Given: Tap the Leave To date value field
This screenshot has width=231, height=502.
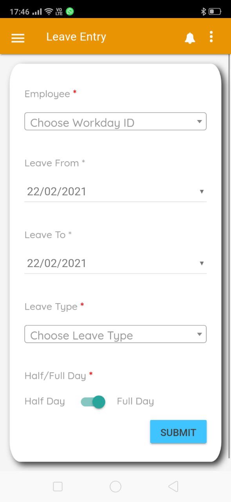Looking at the screenshot, I should point(115,263).
